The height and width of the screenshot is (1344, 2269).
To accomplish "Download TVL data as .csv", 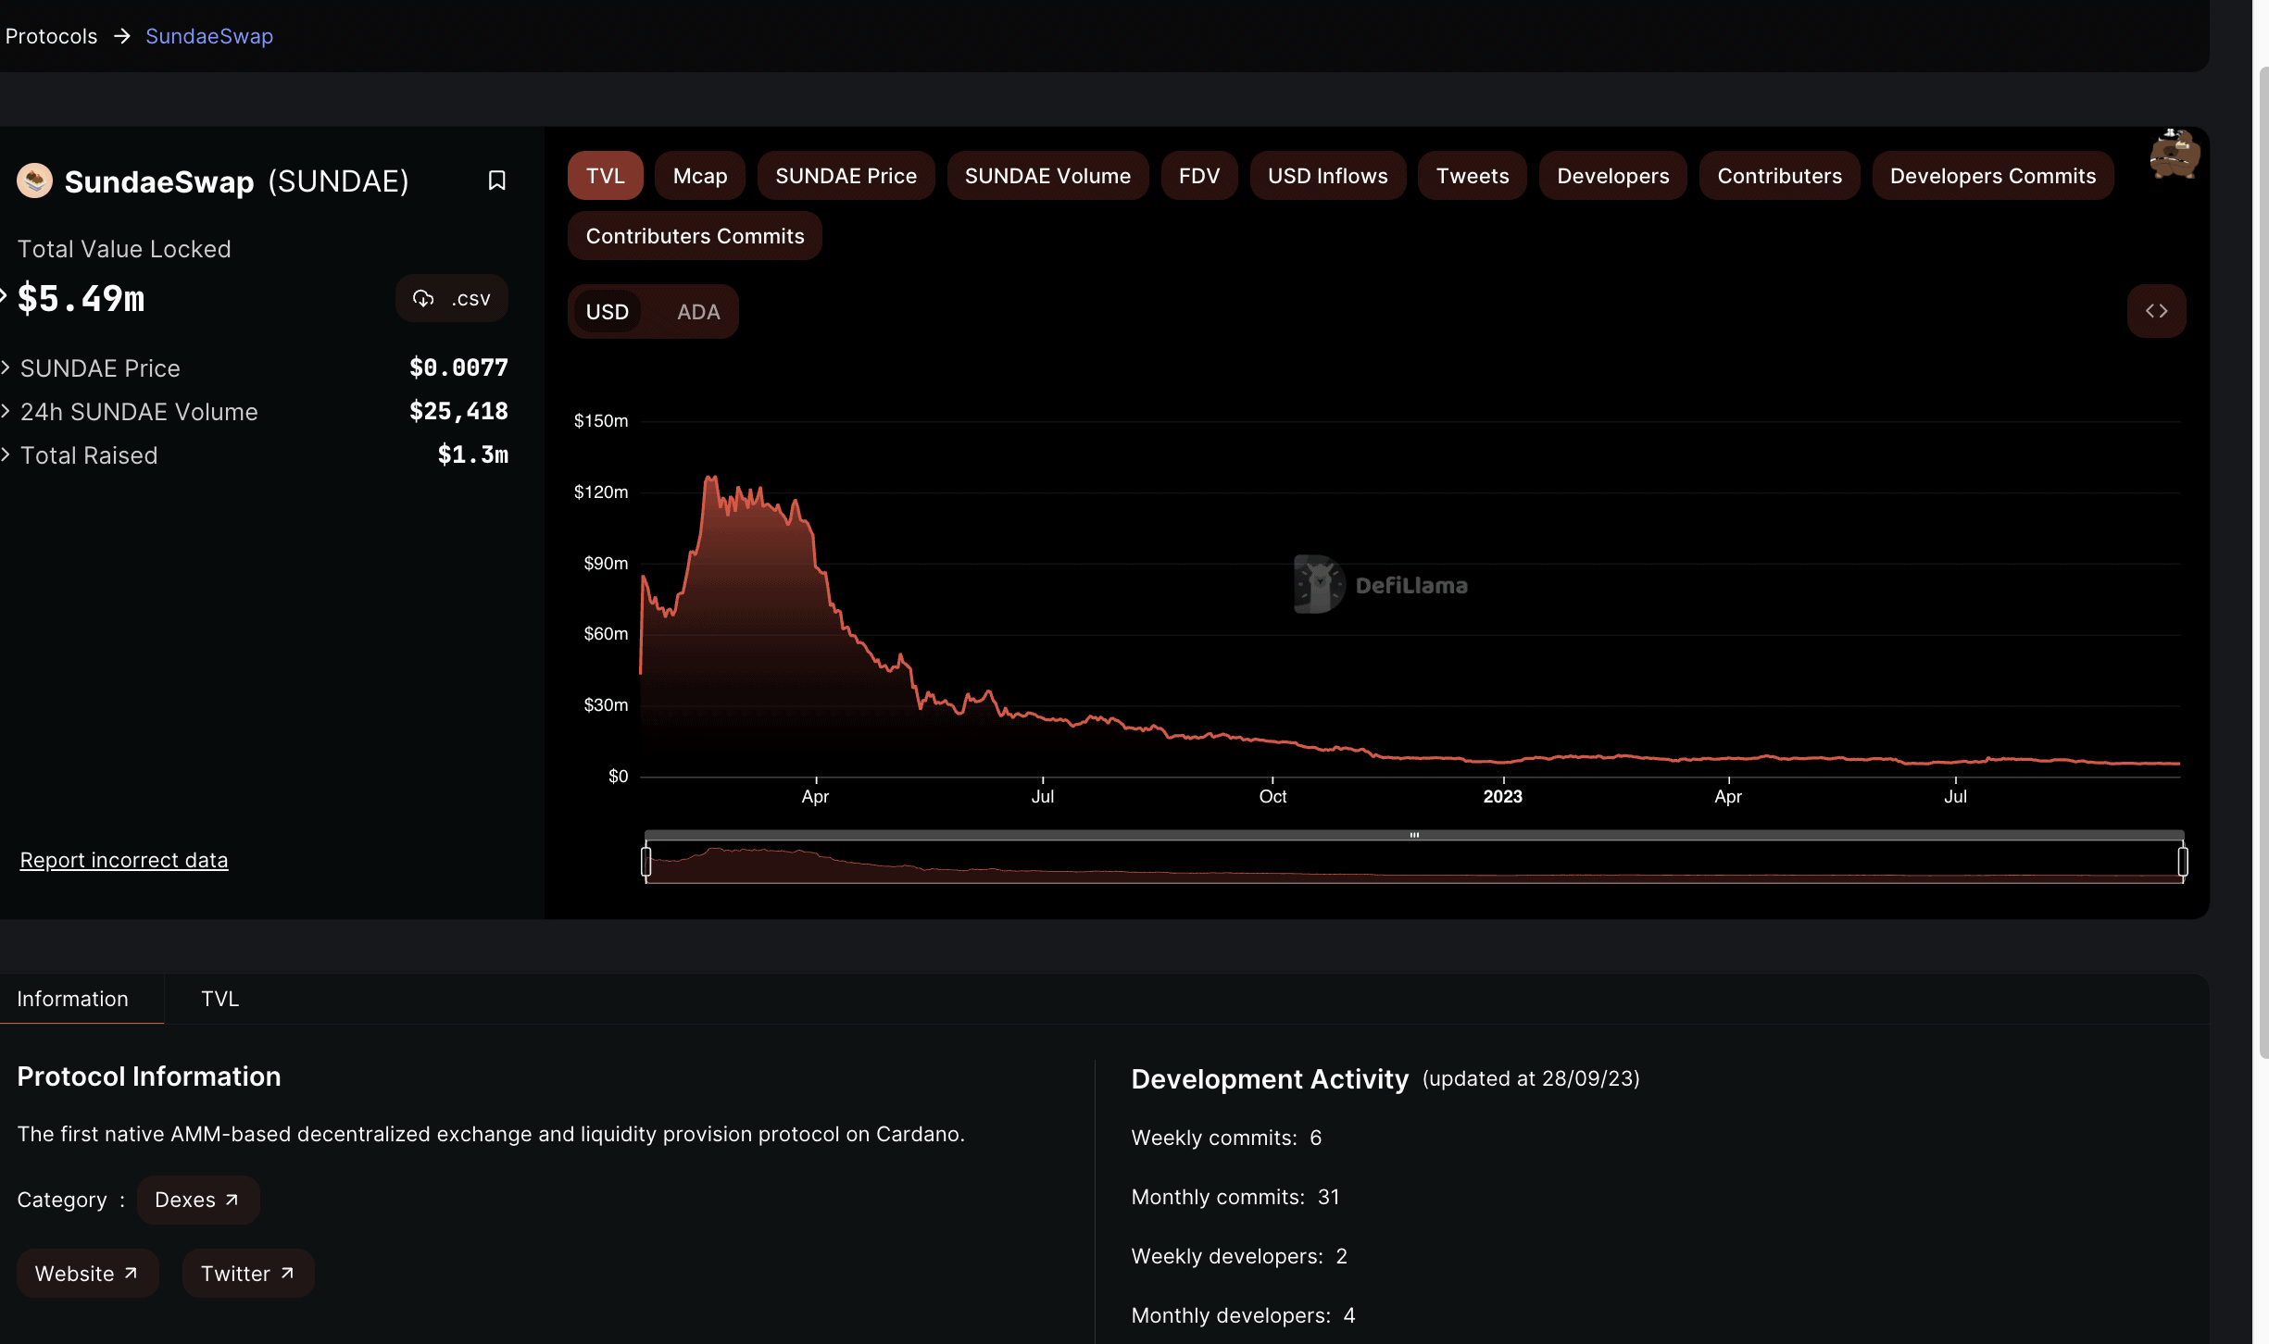I will (452, 298).
